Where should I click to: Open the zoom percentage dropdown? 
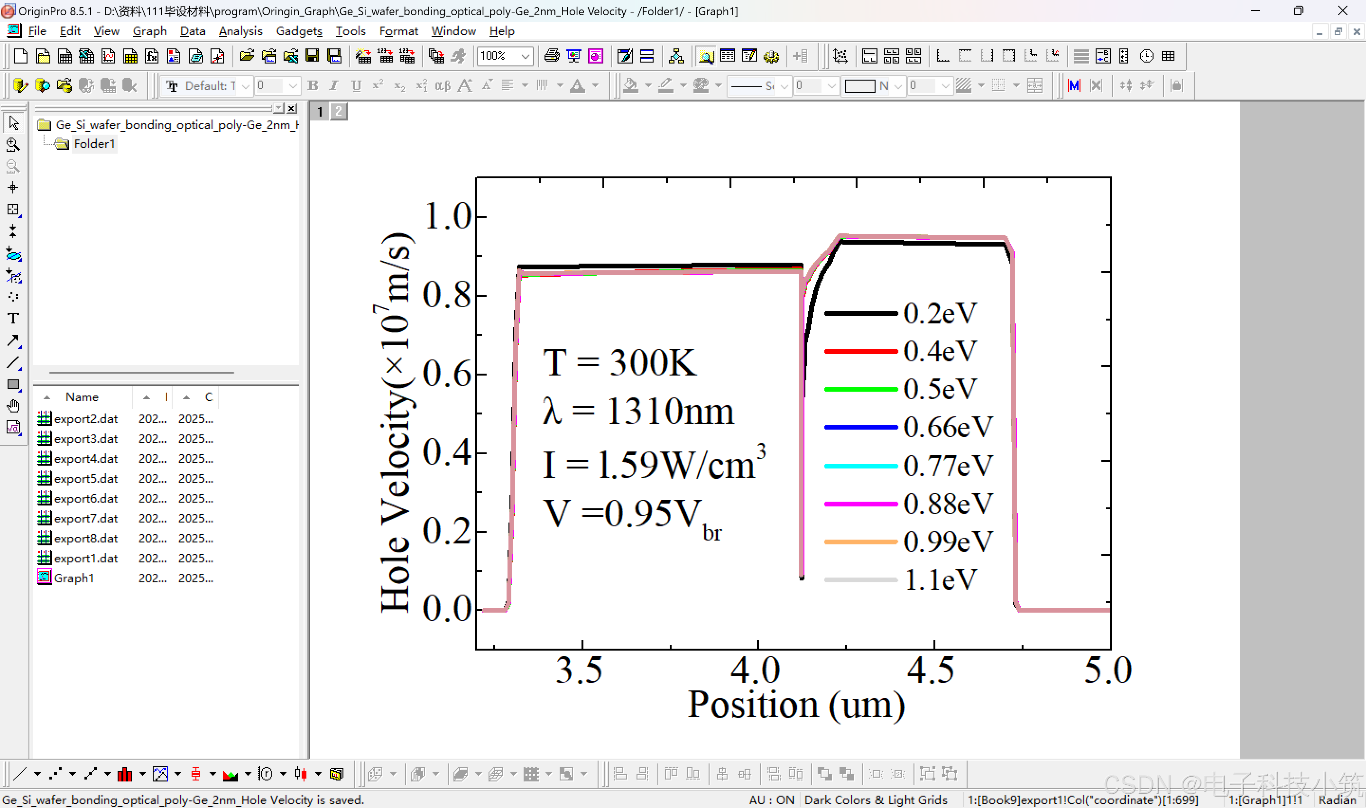click(x=525, y=55)
